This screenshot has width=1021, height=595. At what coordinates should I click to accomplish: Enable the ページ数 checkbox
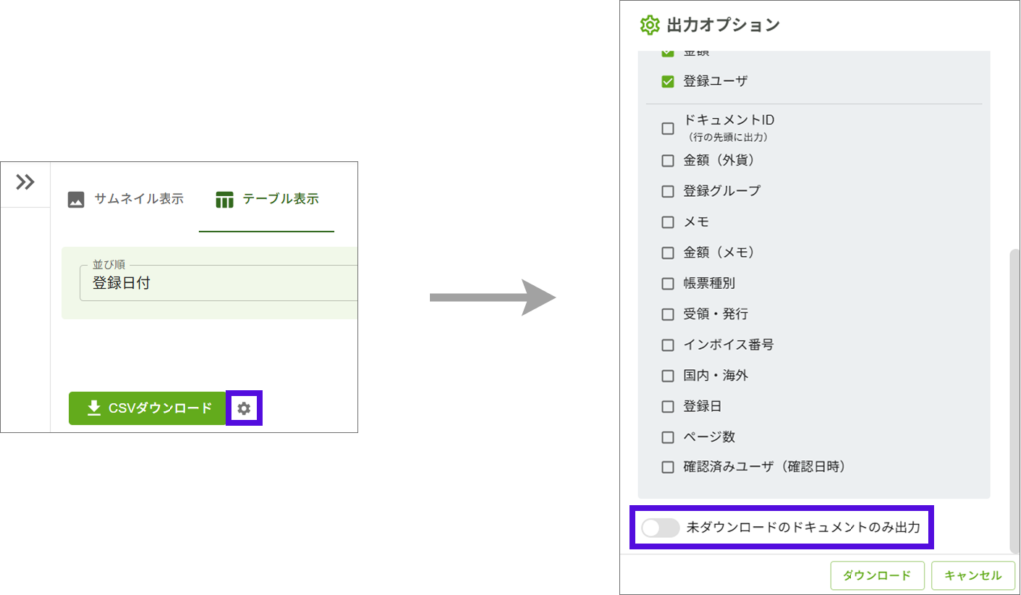[668, 437]
